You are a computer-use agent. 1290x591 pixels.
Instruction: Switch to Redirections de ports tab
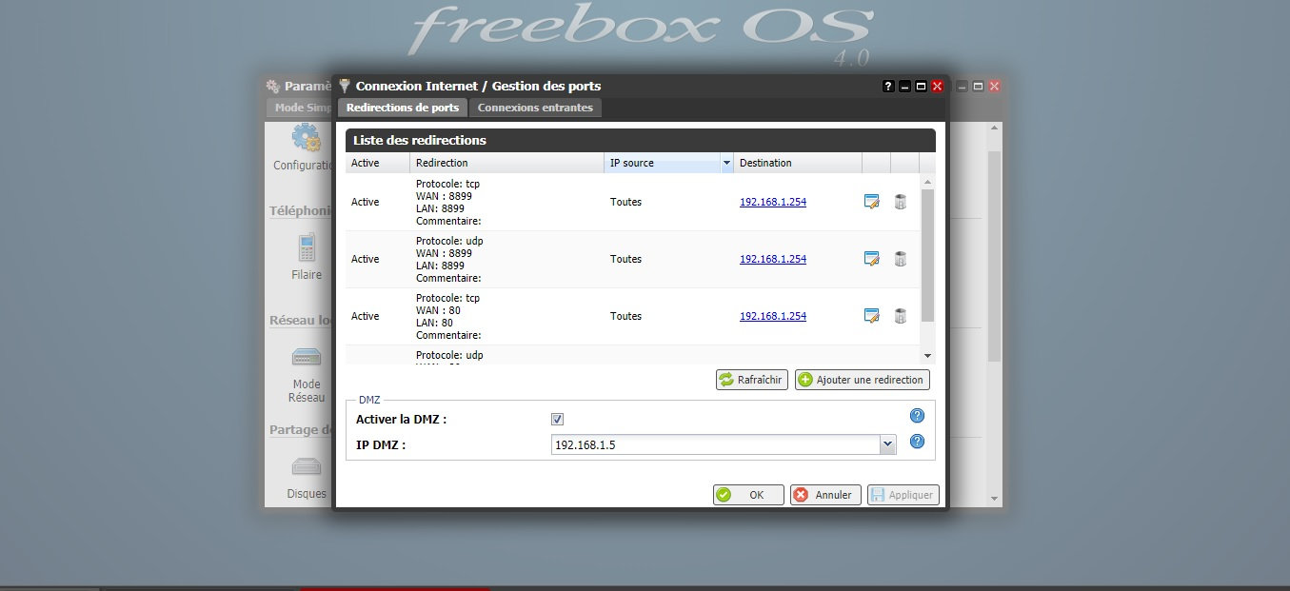[403, 108]
